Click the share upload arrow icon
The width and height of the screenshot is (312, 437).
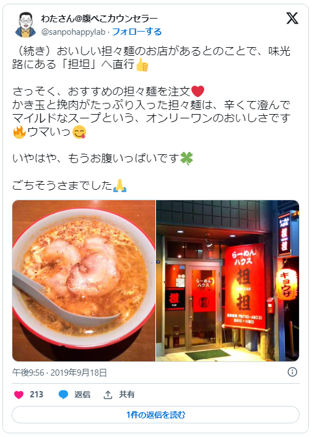pyautogui.click(x=108, y=395)
